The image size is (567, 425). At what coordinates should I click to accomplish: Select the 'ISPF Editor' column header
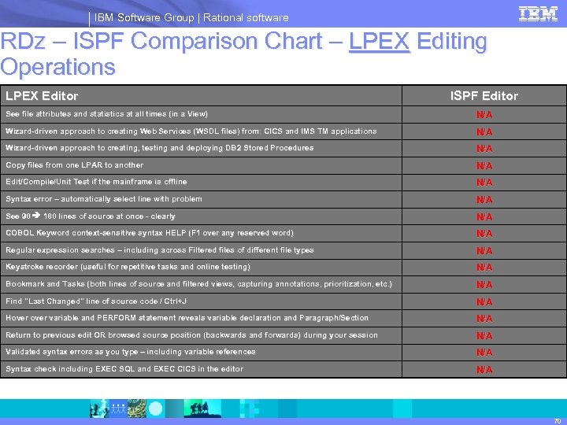[484, 96]
